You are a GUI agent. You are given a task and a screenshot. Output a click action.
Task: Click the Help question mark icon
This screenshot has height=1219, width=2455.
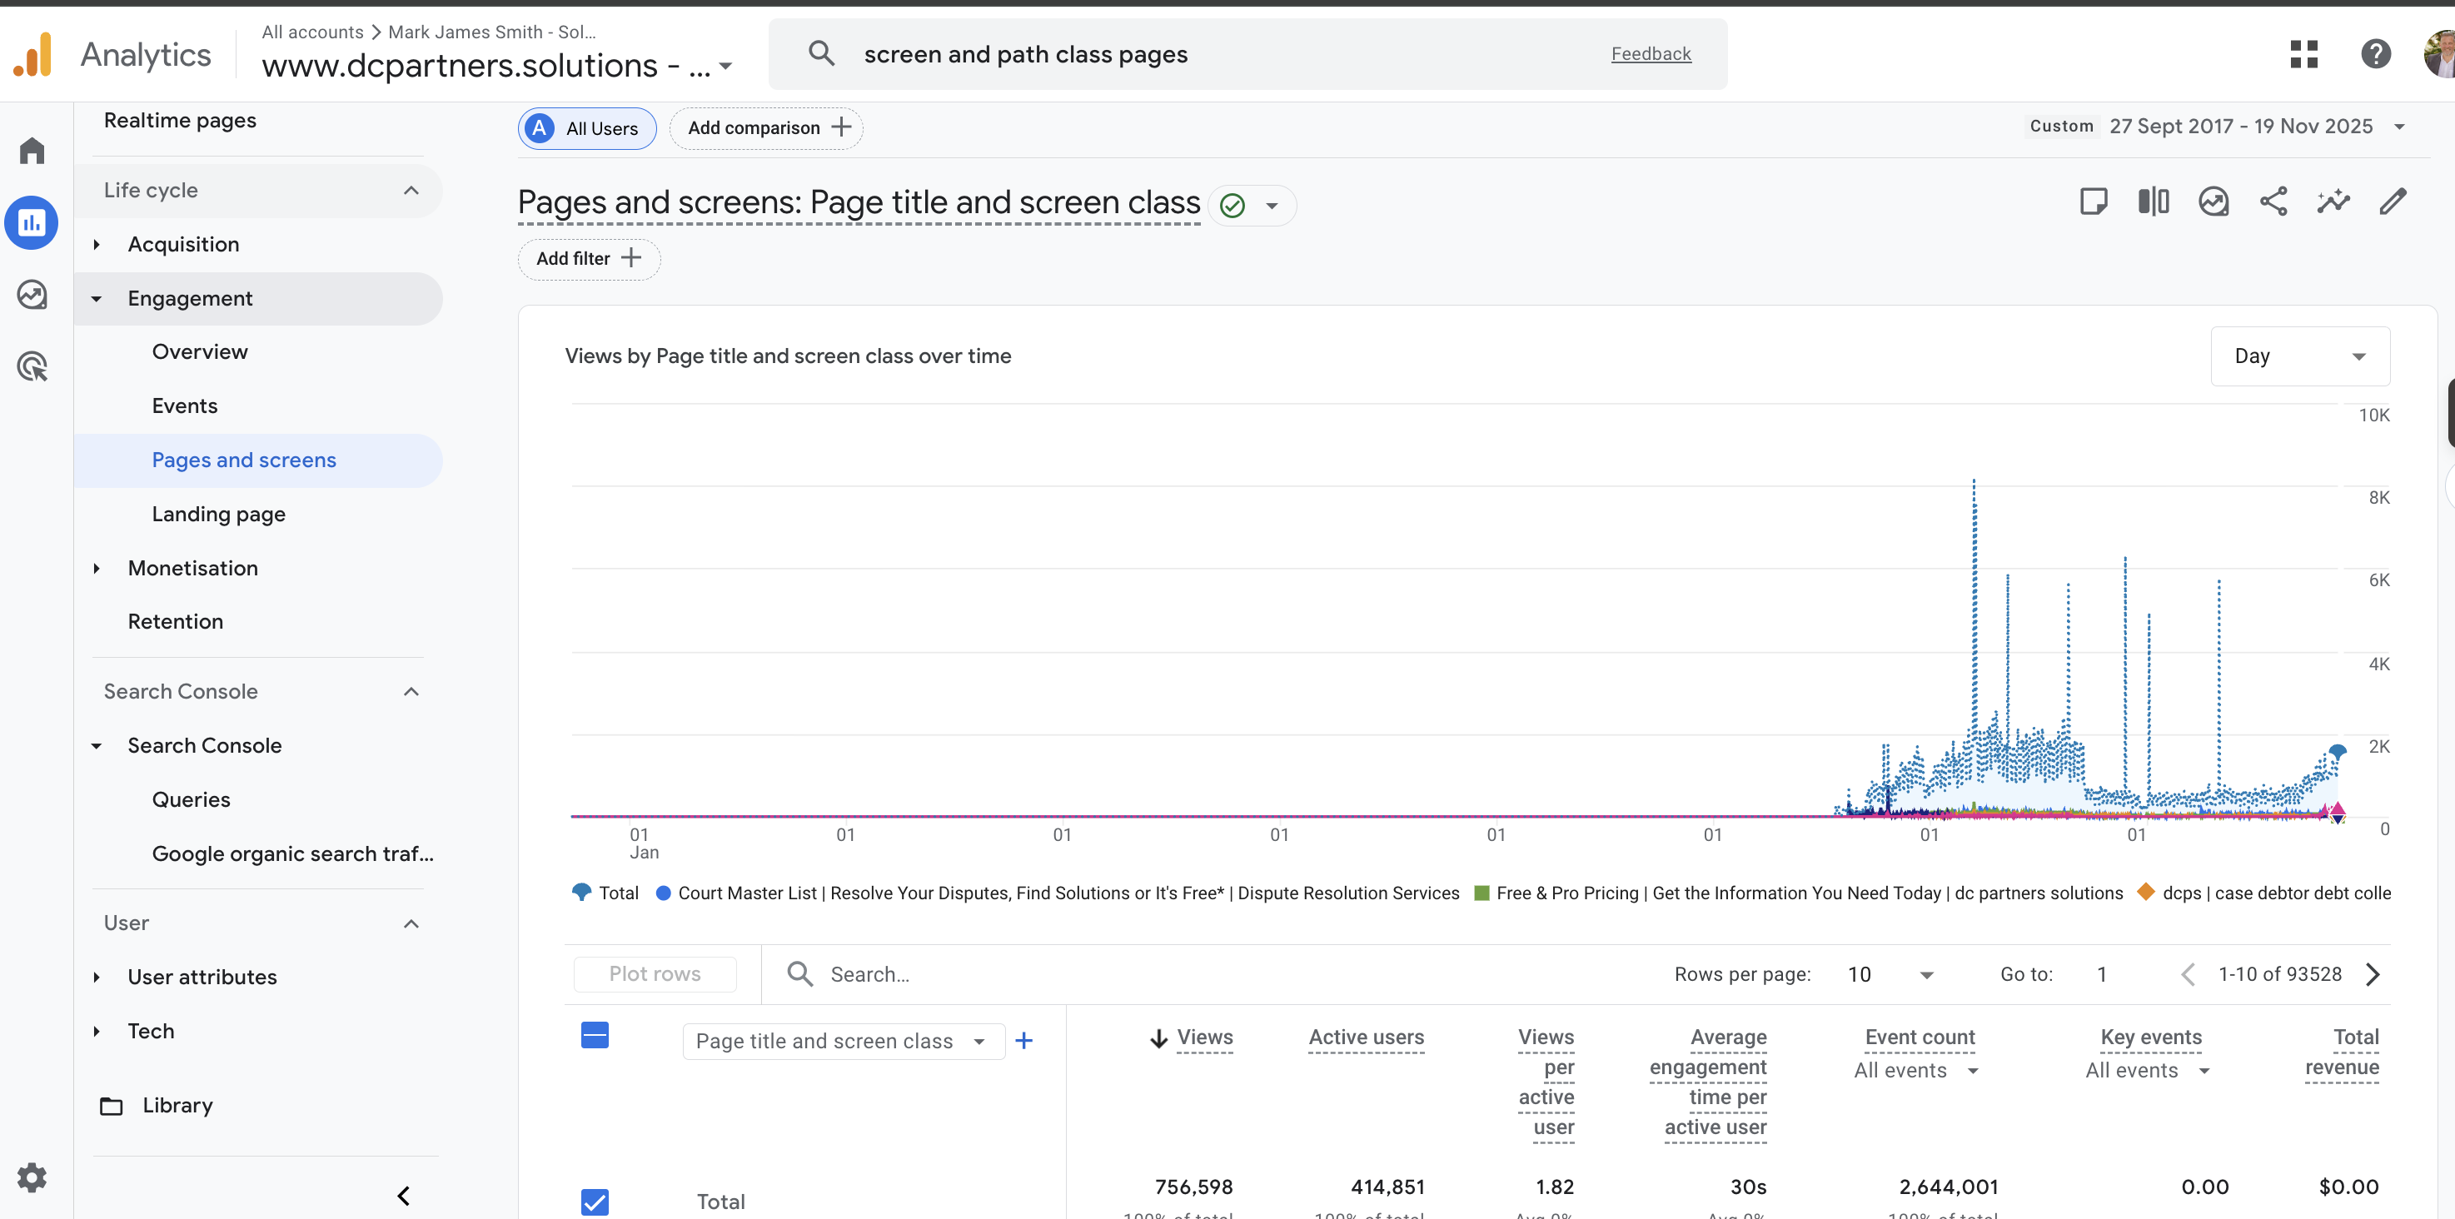click(x=2375, y=54)
